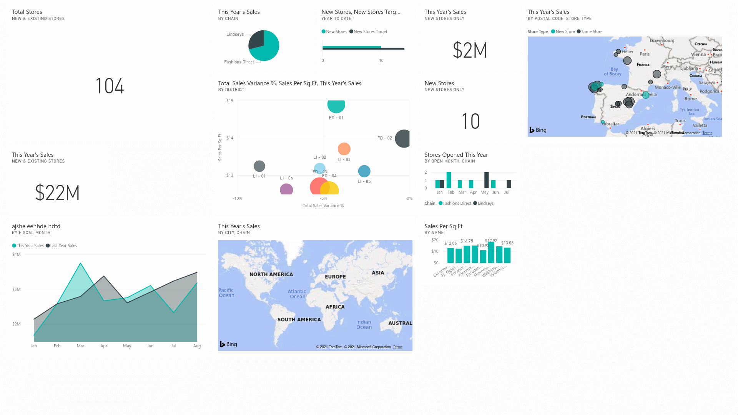The image size is (738, 415).
Task: Open the Terms link on the postal code map
Action: (707, 133)
